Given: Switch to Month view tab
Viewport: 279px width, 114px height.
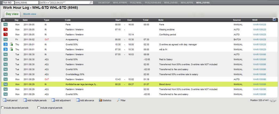Looking at the screenshot, I should coord(29,14).
